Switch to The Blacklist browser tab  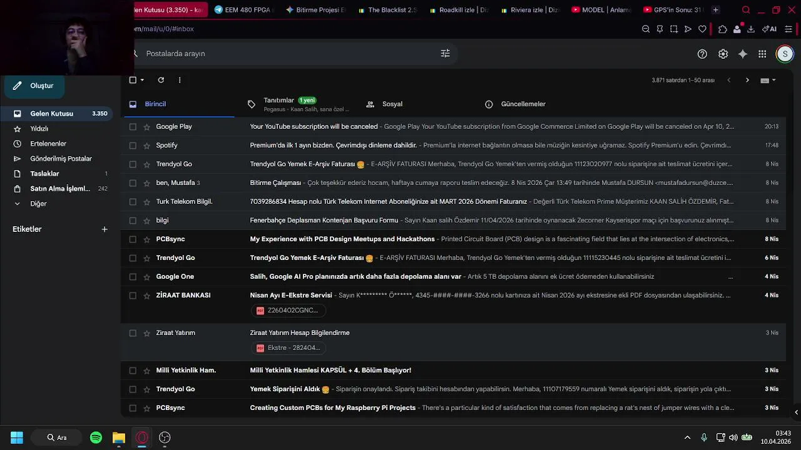[x=387, y=10]
